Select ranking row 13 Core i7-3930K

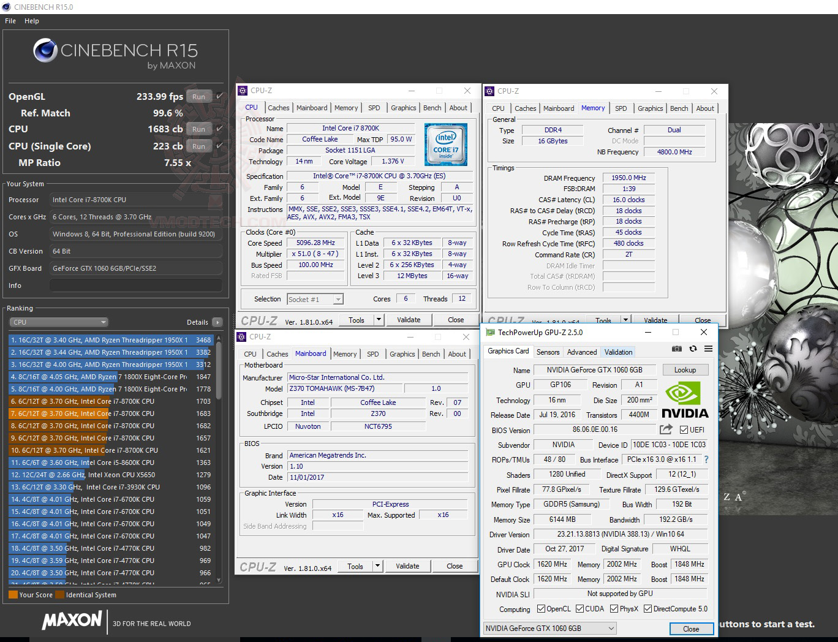(x=111, y=487)
